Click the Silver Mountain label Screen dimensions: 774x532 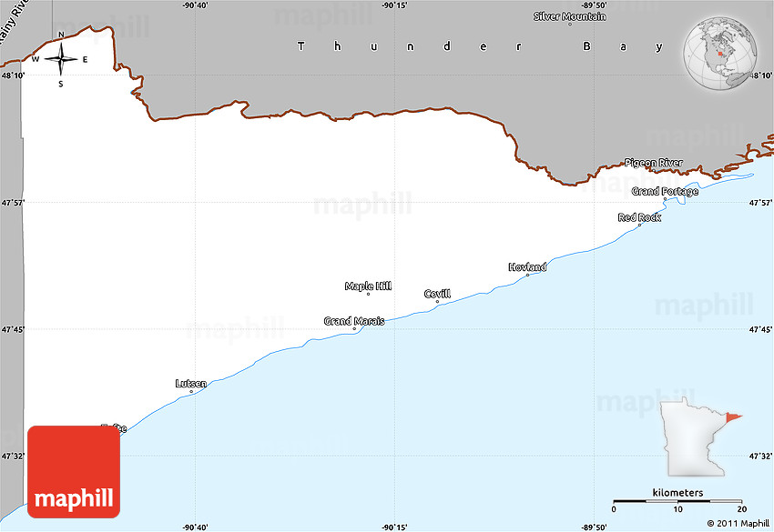(569, 16)
